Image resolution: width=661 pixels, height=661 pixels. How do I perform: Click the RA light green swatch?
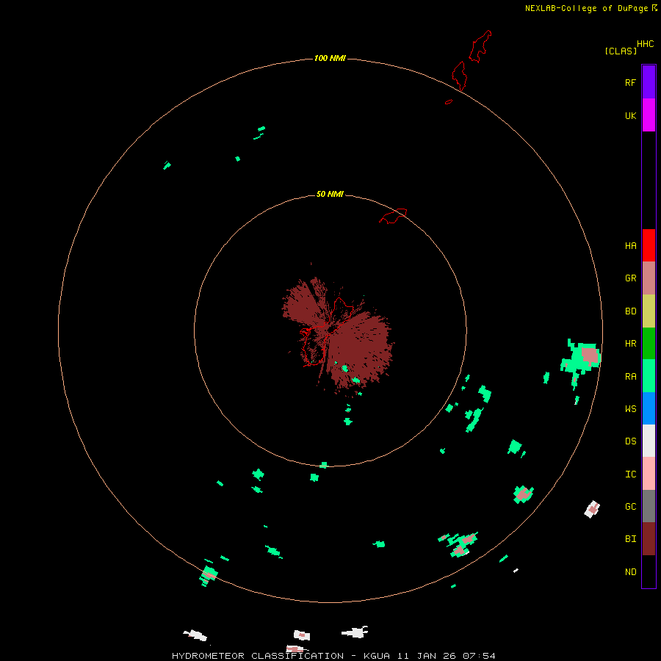point(649,376)
